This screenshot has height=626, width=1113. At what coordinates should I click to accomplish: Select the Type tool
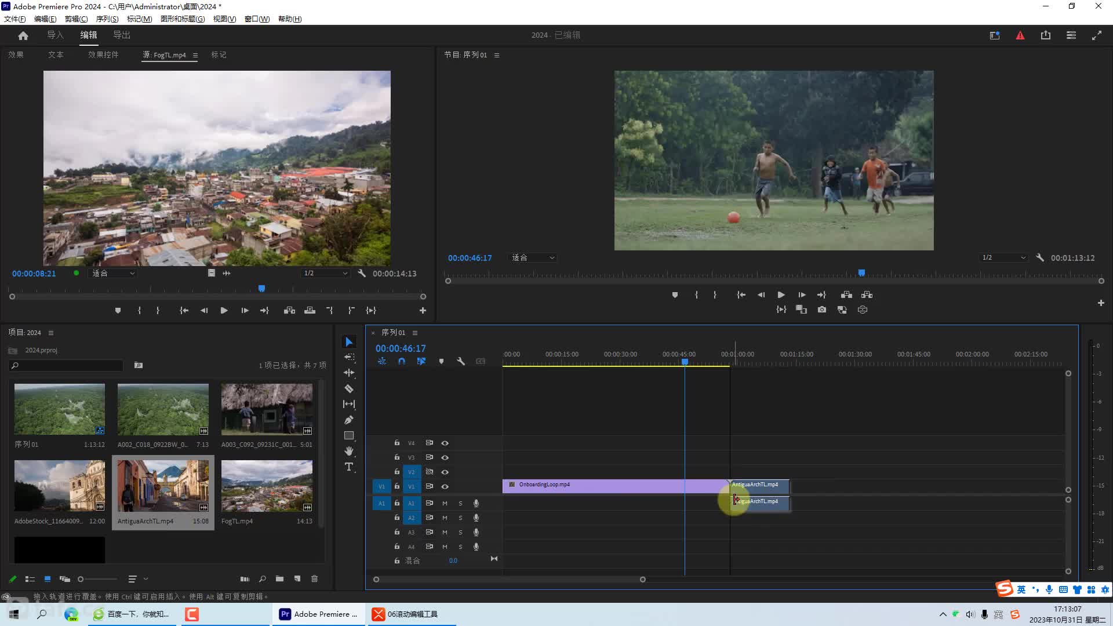pos(349,467)
